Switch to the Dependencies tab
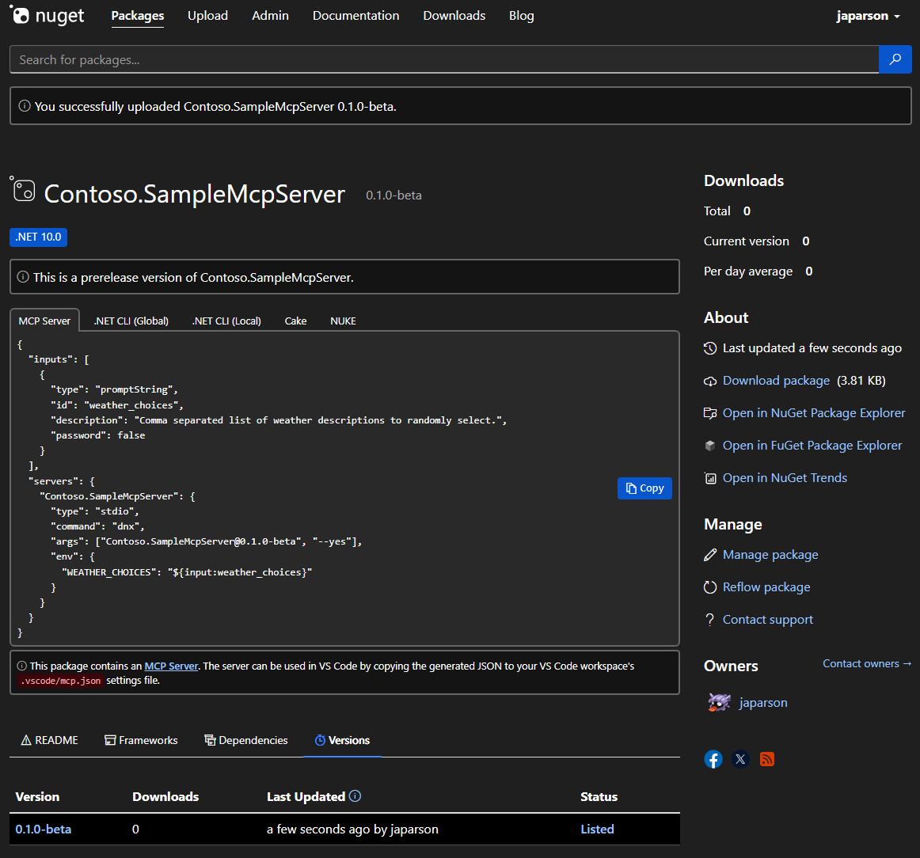 (246, 740)
